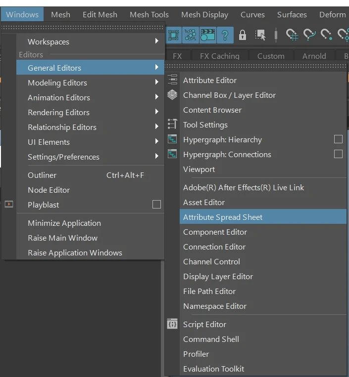Switch to the FX Caching shelf tab
Screen dimensions: 349x377
pyautogui.click(x=220, y=56)
